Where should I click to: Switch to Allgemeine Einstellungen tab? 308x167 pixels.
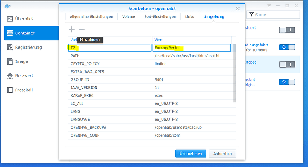[x=92, y=16]
